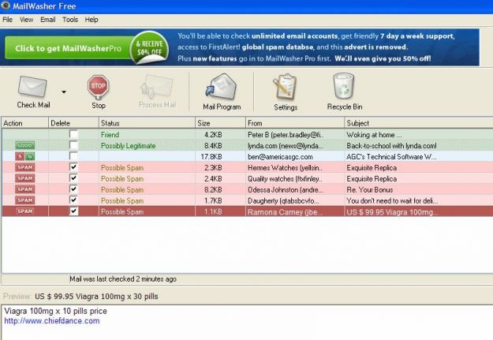Open the Email menu
This screenshot has height=340, width=493.
[x=48, y=20]
